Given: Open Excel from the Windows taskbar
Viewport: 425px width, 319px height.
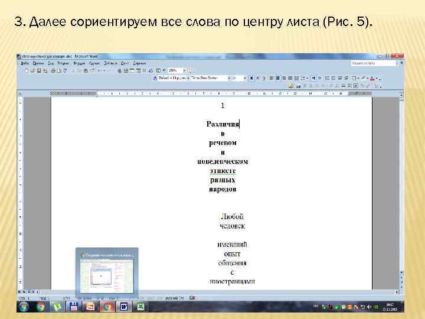Looking at the screenshot, I should pos(140,307).
